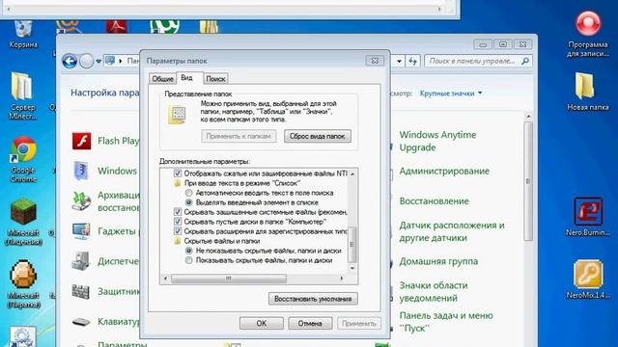Open Клавиатура control panel icon
This screenshot has width=618, height=347.
pos(81,322)
